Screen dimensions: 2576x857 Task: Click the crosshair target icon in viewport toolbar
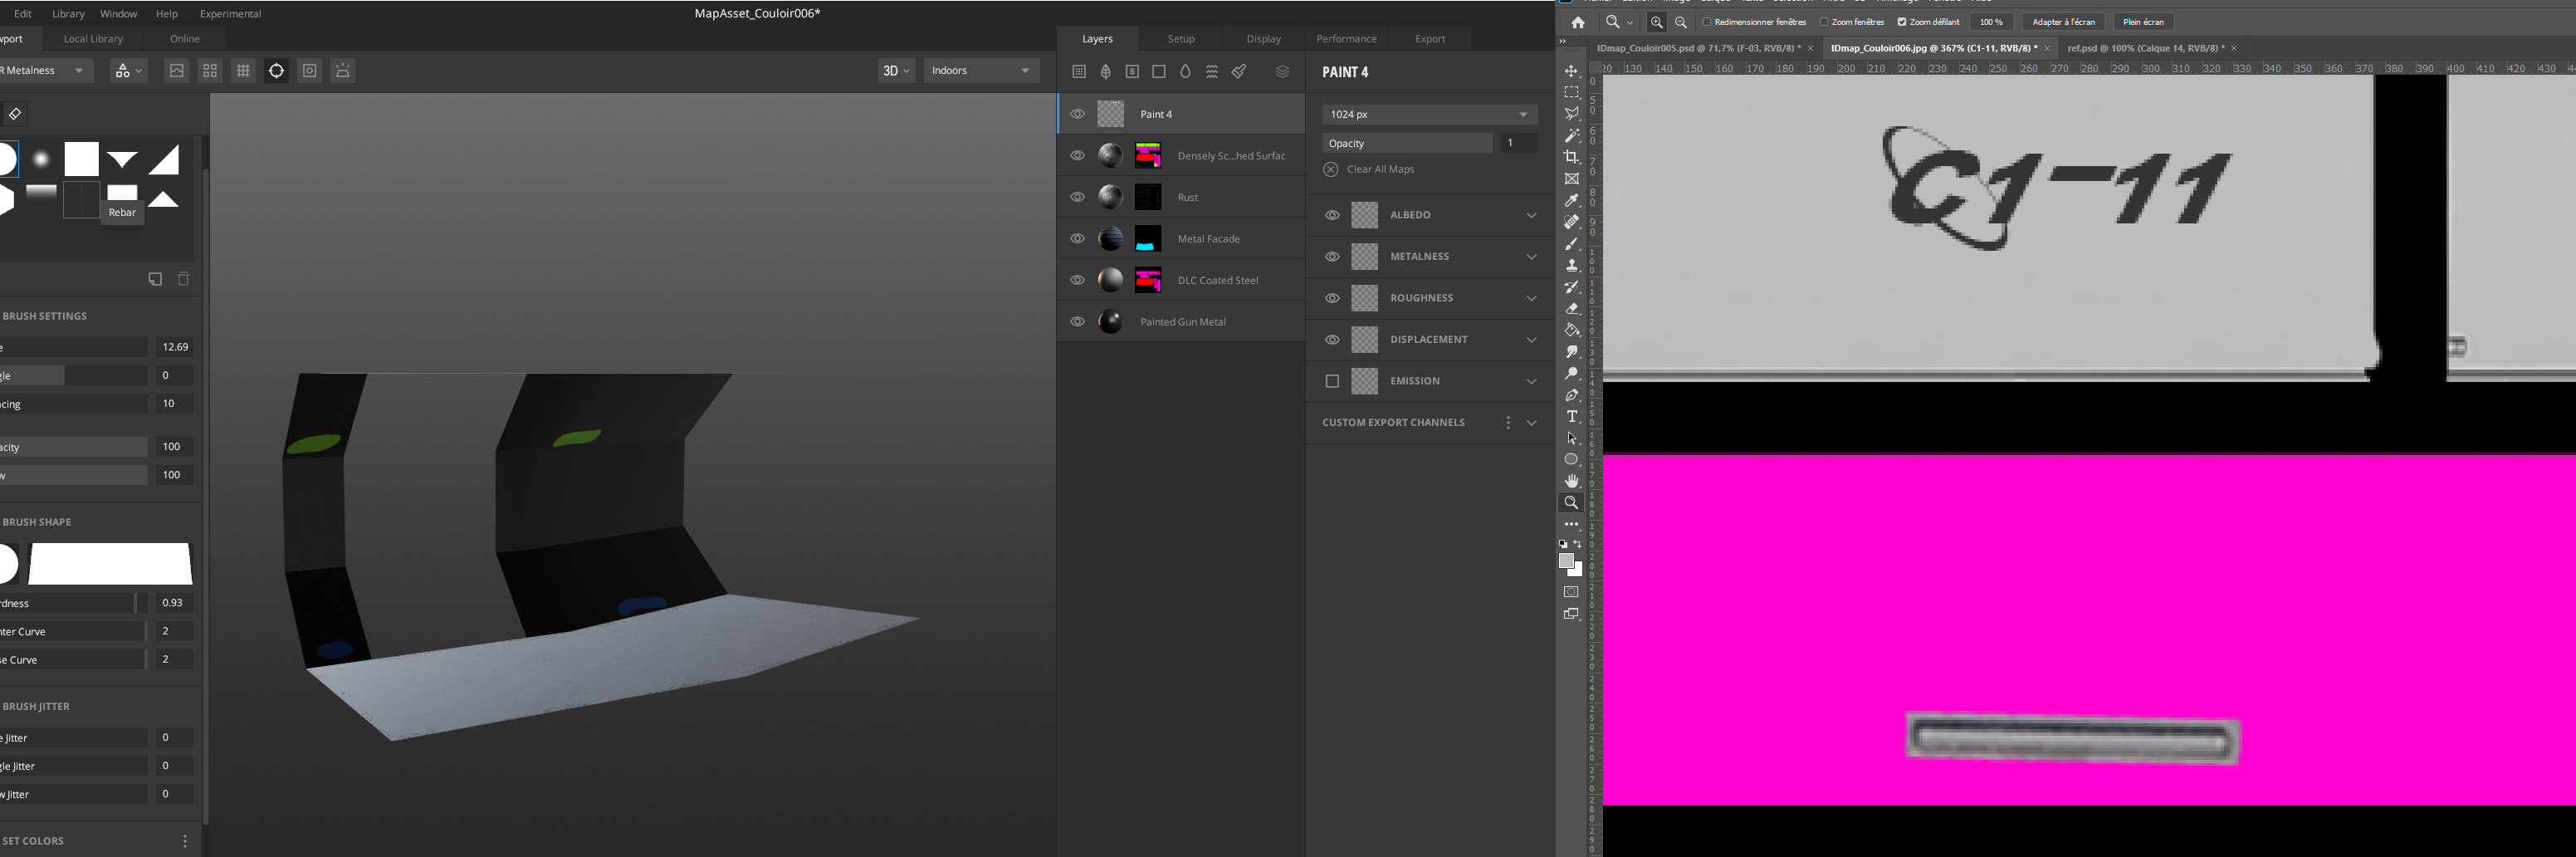(277, 71)
